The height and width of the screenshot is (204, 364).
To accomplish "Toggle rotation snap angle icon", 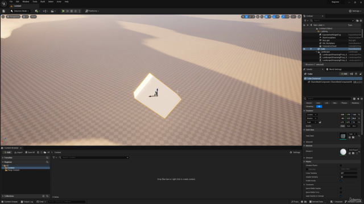I will (x=274, y=16).
